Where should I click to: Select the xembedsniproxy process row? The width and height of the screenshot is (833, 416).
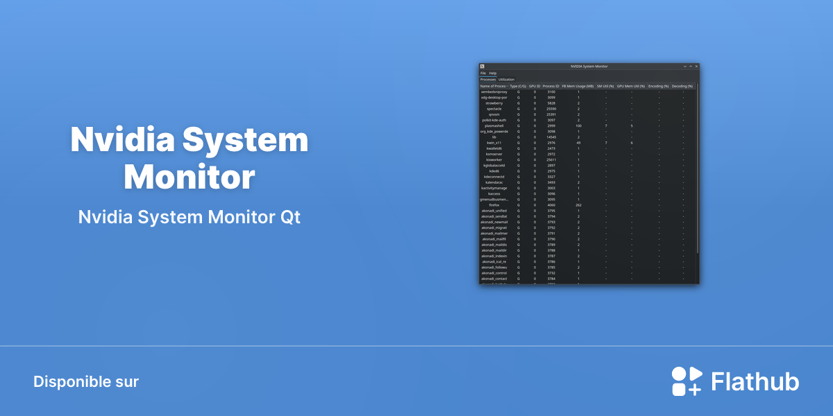pyautogui.click(x=587, y=92)
